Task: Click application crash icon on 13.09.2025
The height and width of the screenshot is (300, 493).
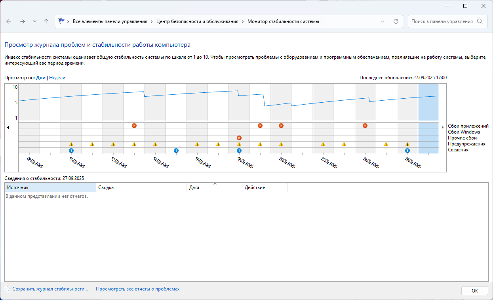Action: point(134,126)
